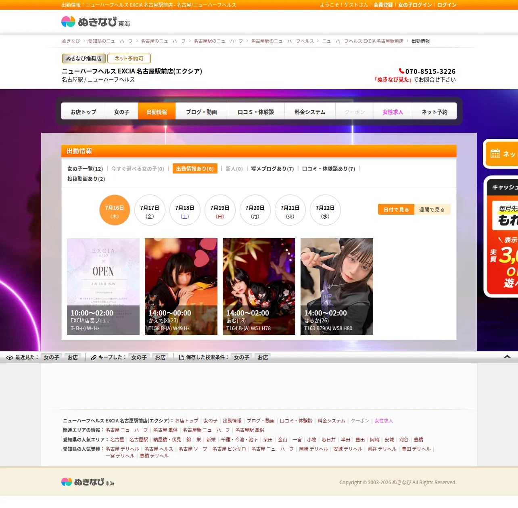Viewport: 518px width, 508px height.
Task: Open 最近見た 女の子 history
Action: pos(51,357)
